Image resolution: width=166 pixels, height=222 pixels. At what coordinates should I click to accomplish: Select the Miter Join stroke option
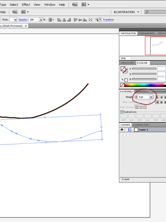coord(157,103)
